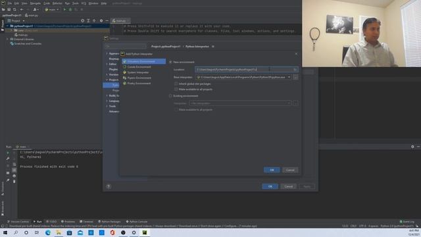Confirm Add Python Interpreter dialog with OK

[x=272, y=170]
